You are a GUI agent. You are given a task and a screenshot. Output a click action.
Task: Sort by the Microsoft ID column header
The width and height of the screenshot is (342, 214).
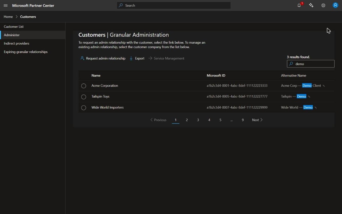pyautogui.click(x=216, y=75)
